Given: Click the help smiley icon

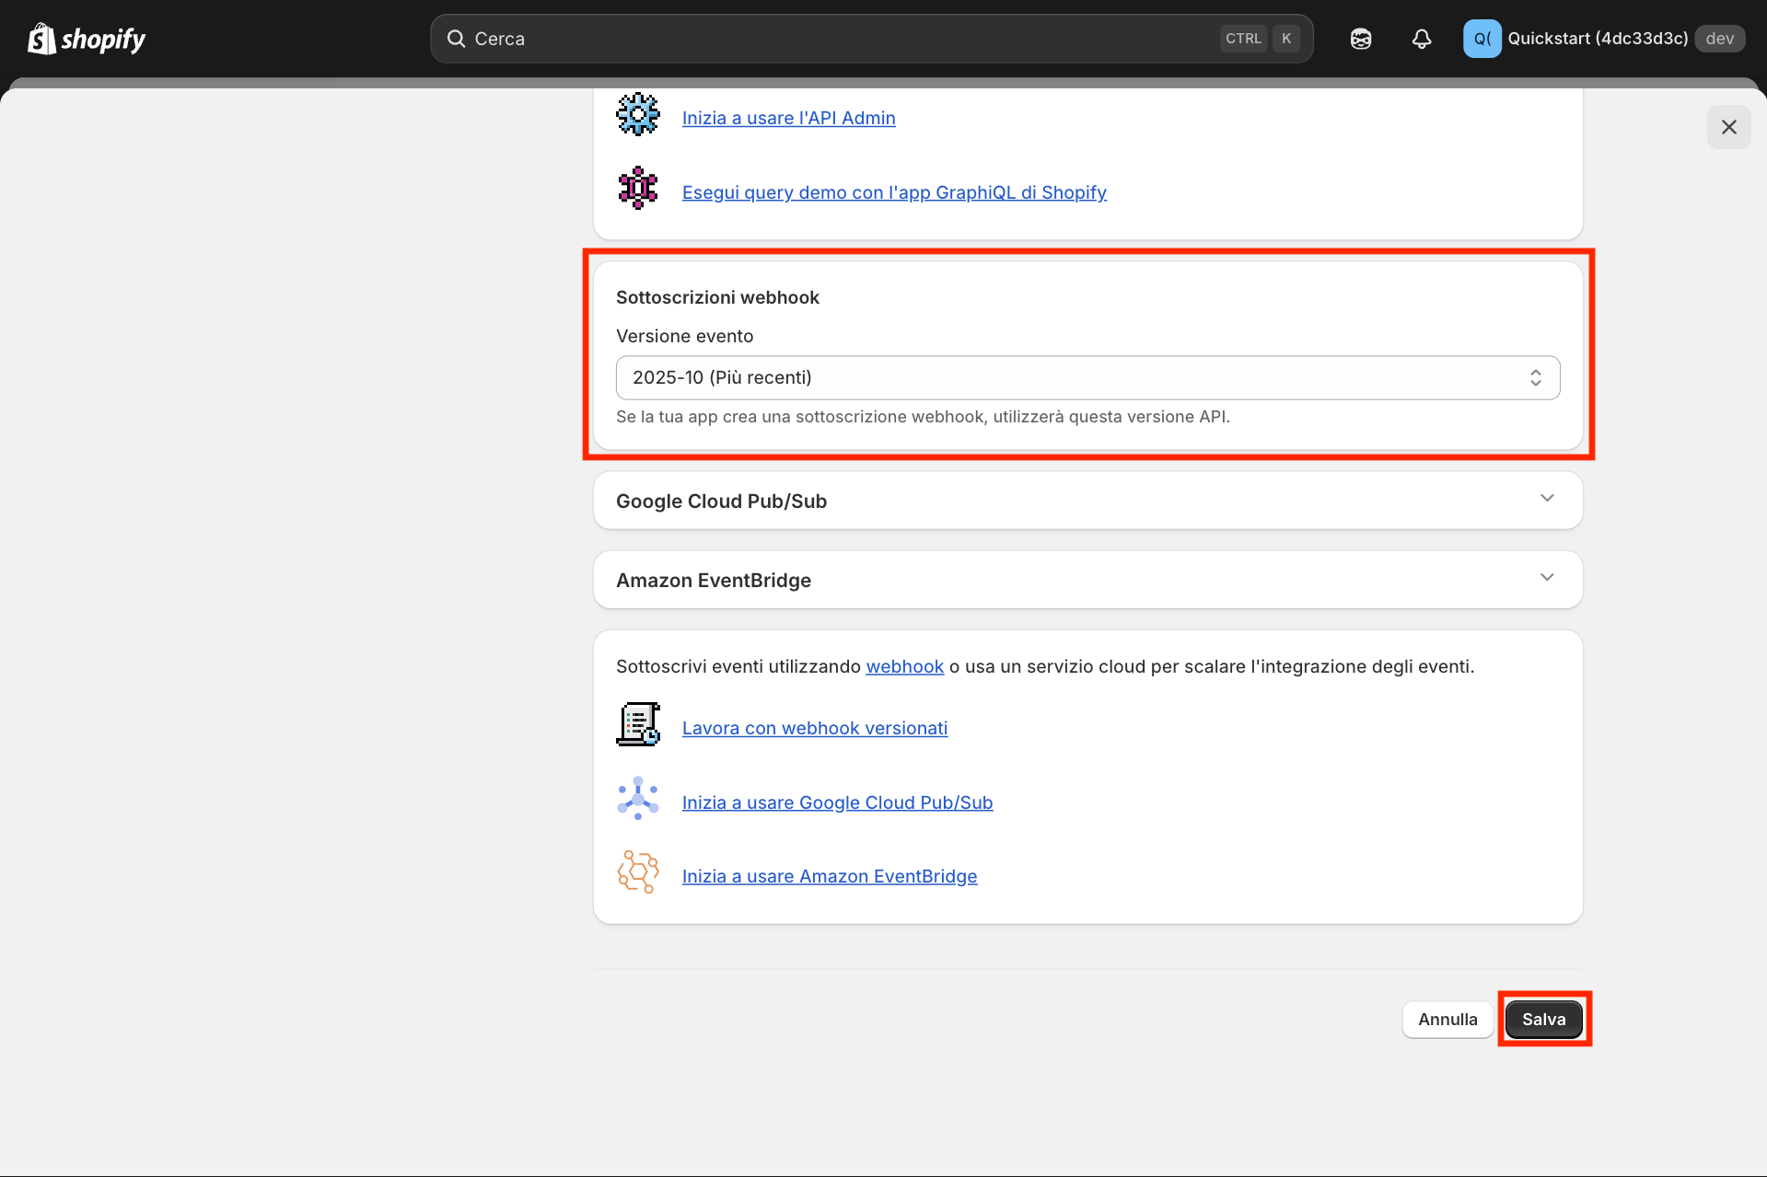Looking at the screenshot, I should point(1360,39).
